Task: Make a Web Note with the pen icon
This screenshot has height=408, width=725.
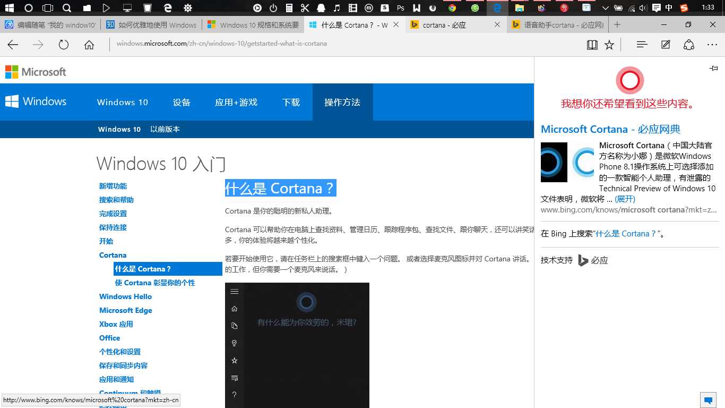Action: click(666, 45)
